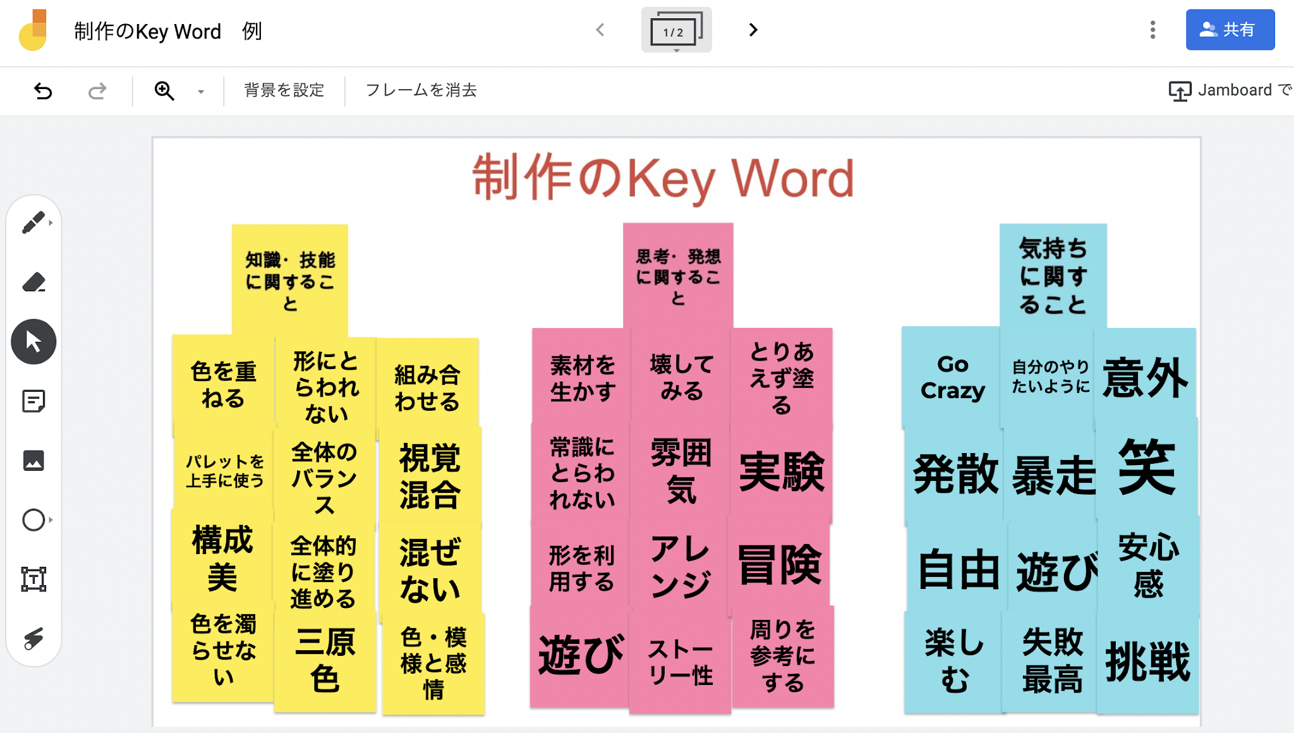Image resolution: width=1294 pixels, height=733 pixels.
Task: Activate the Select arrow tool
Action: click(33, 342)
